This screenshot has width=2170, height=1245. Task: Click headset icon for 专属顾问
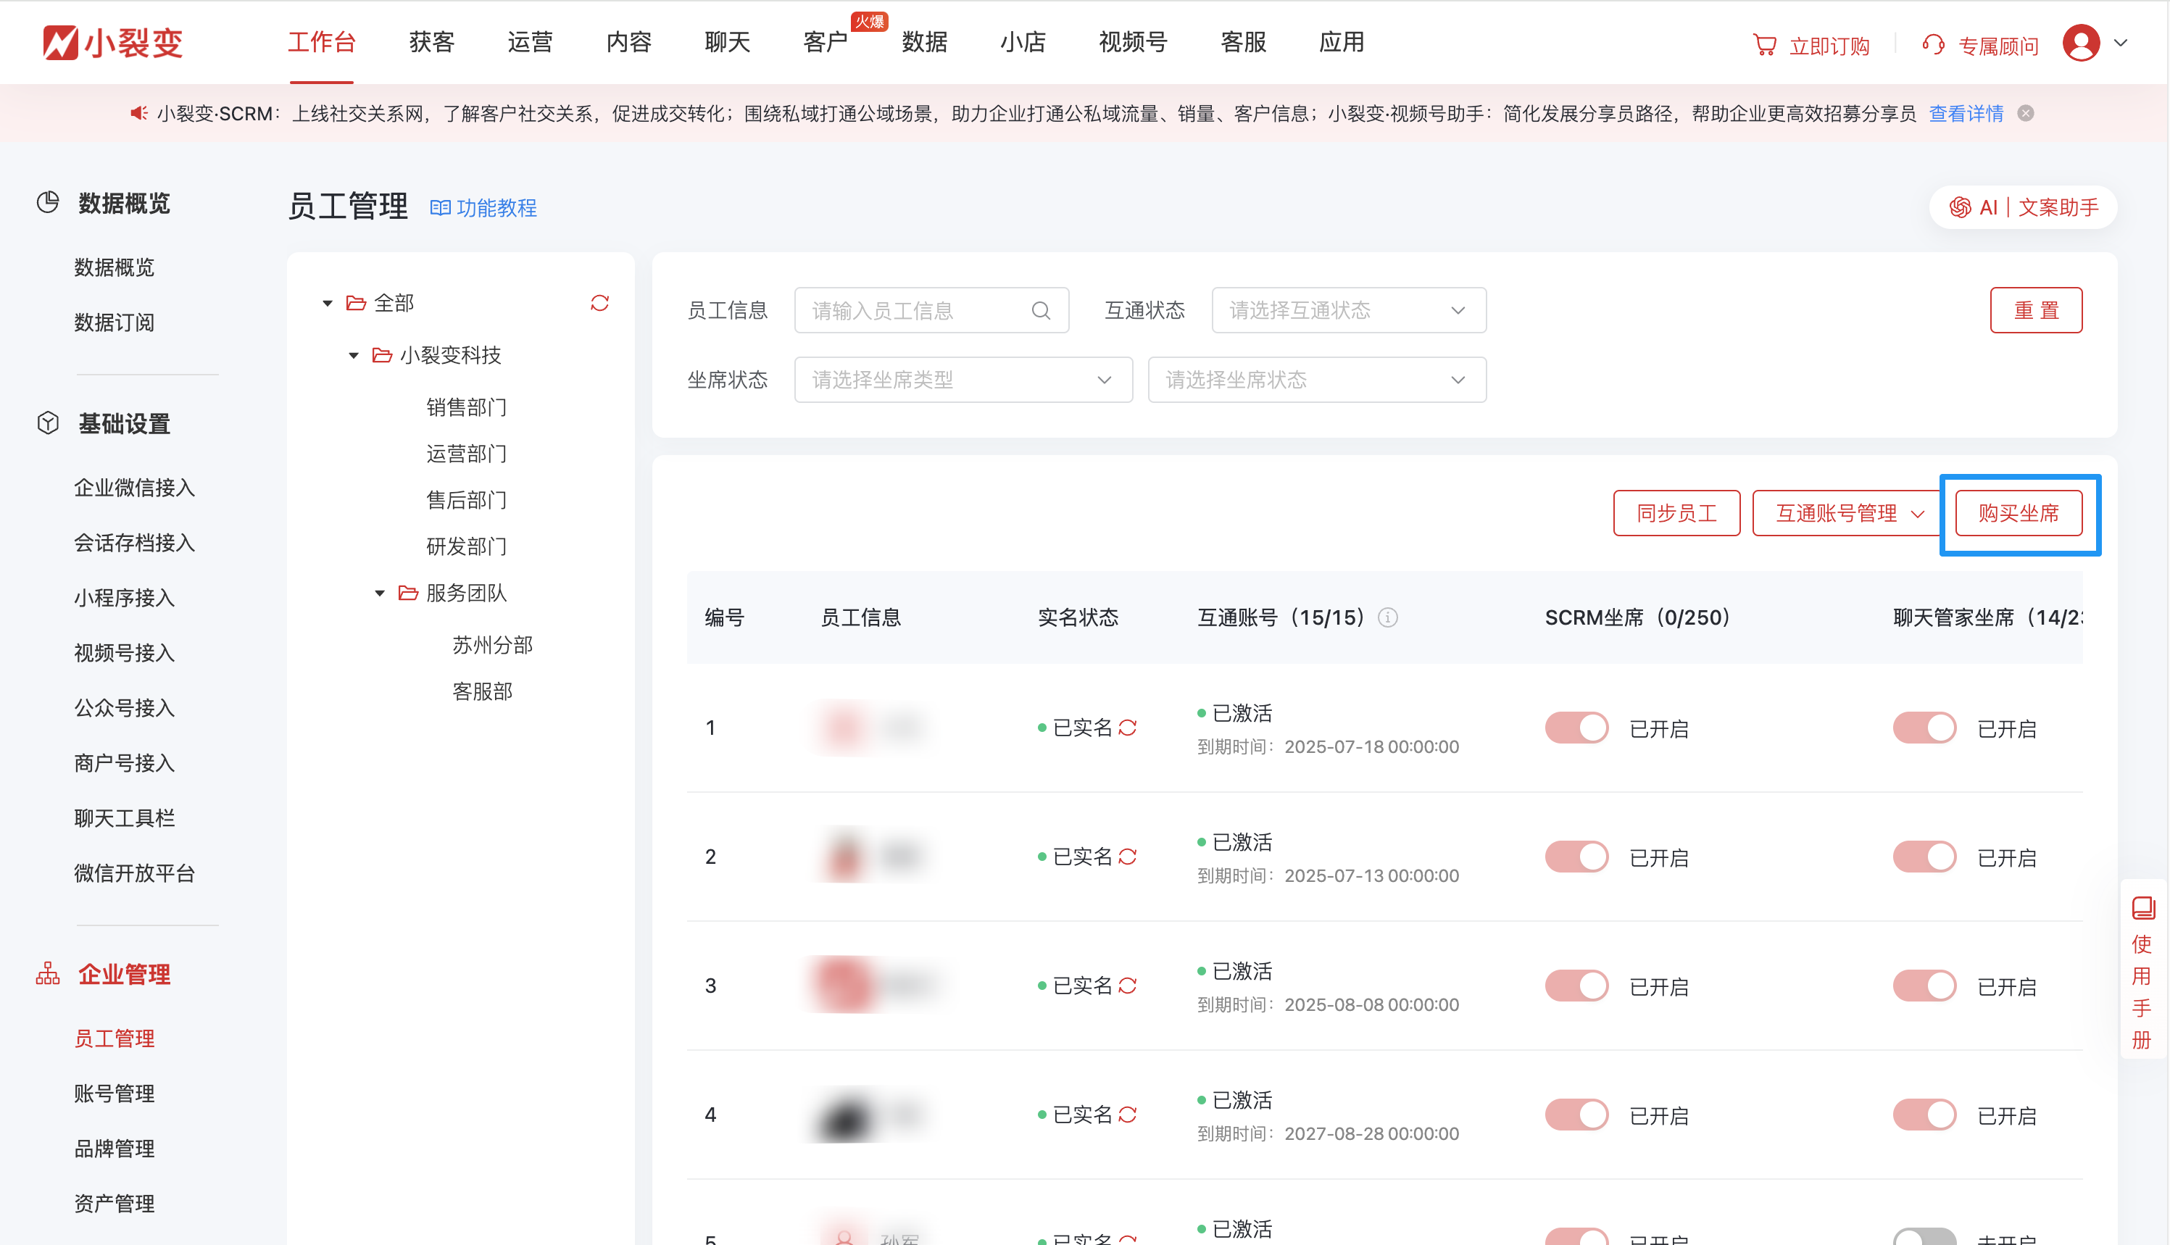(1933, 44)
